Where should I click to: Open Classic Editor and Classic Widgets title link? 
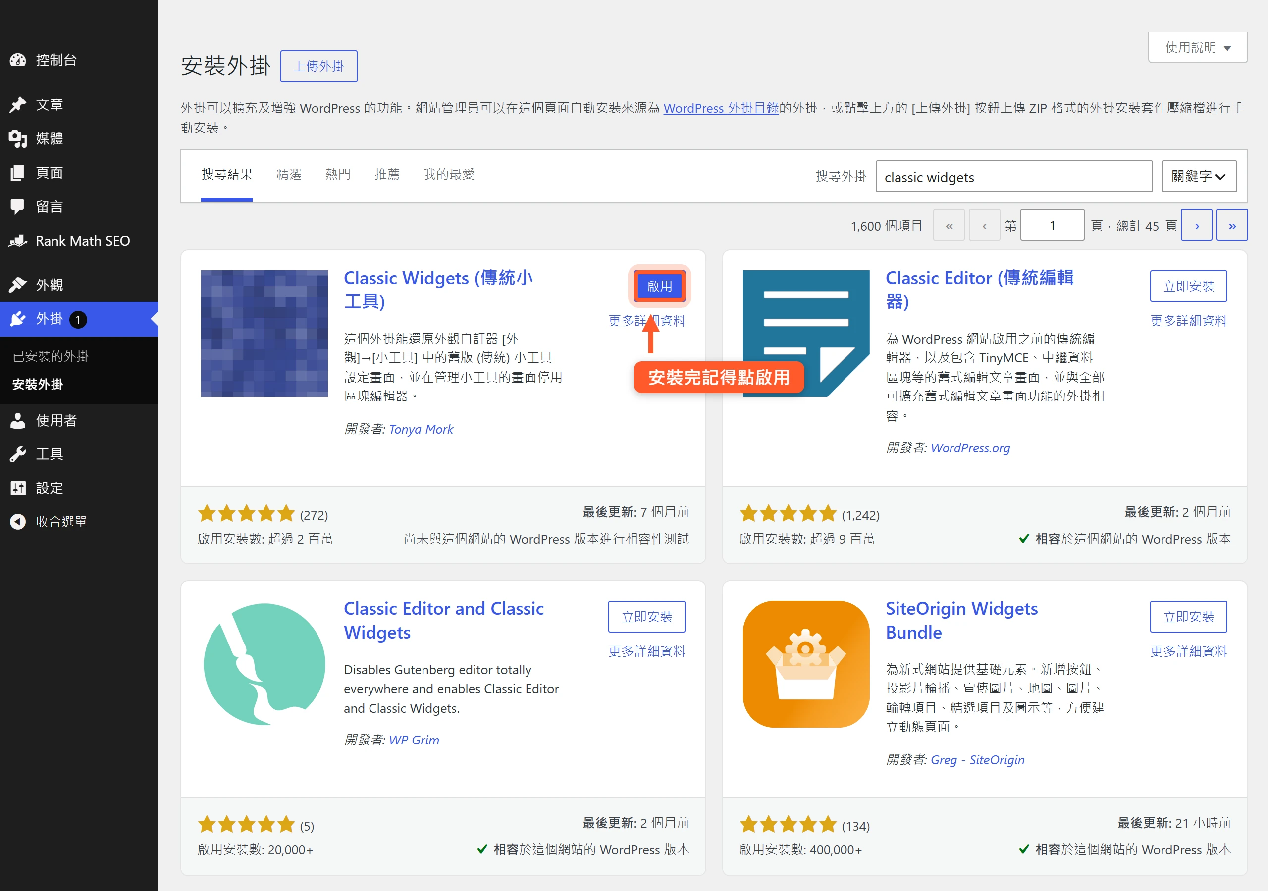coord(443,621)
